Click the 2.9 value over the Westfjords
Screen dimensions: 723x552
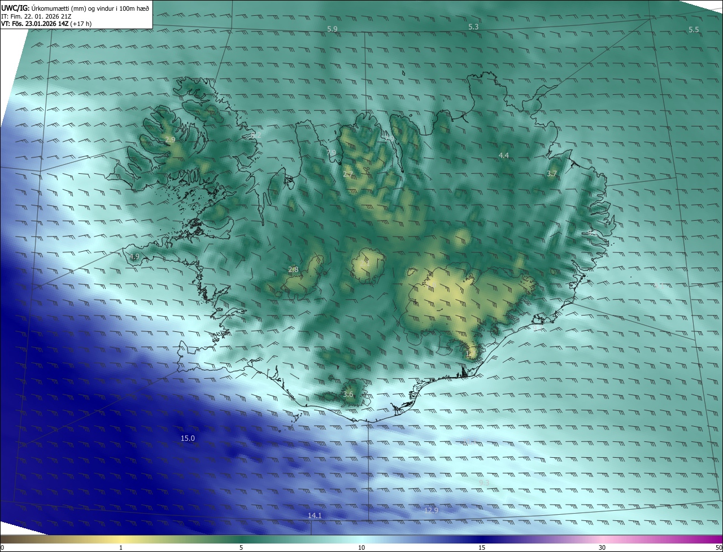click(x=170, y=139)
